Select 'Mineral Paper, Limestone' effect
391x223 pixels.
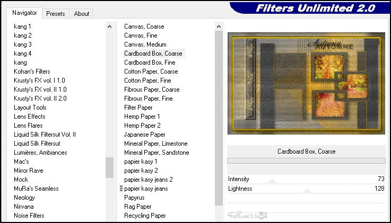(x=156, y=144)
